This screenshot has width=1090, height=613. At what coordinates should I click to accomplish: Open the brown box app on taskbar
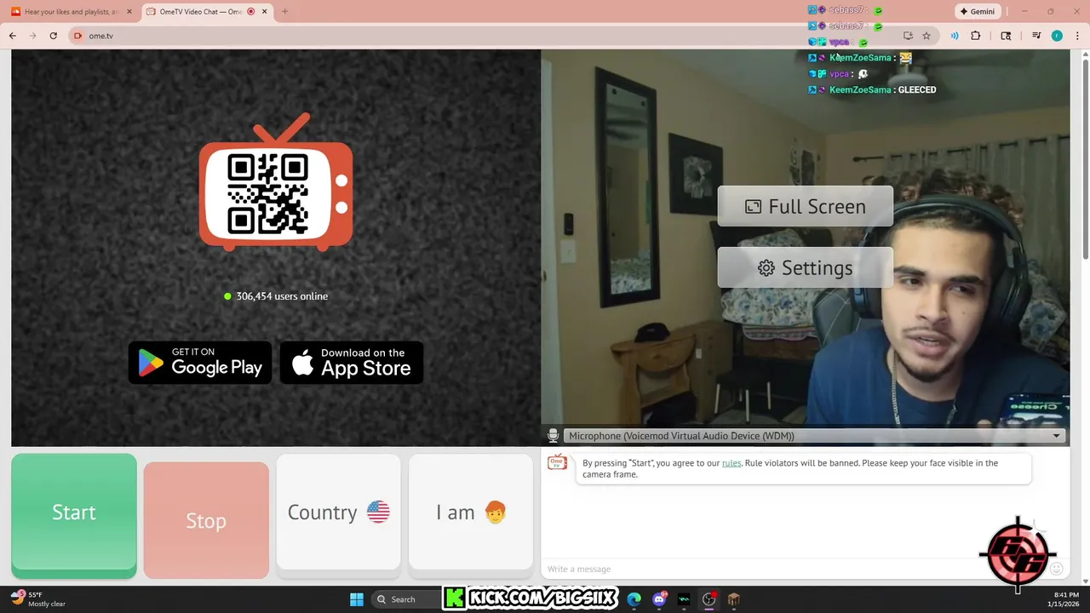click(x=733, y=599)
